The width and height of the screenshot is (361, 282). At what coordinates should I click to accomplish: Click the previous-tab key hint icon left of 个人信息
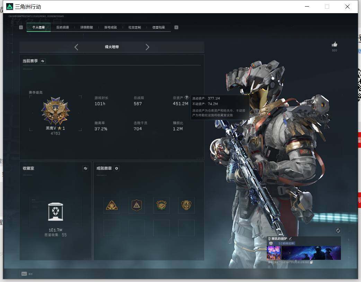(x=21, y=27)
